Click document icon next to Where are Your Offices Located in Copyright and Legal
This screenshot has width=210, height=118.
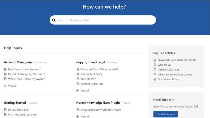click(78, 69)
